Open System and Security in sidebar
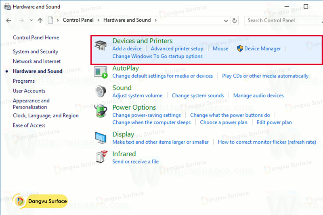 coord(36,52)
